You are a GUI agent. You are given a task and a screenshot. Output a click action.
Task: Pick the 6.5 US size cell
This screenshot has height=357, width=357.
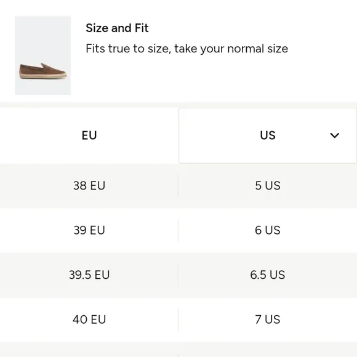268,275
